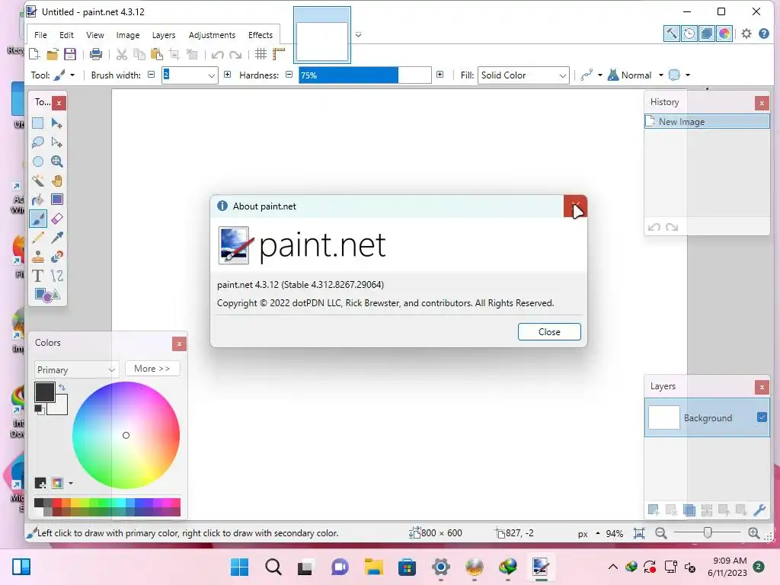Select the Magic Wand tool
Viewport: 780px width, 585px height.
[38, 181]
